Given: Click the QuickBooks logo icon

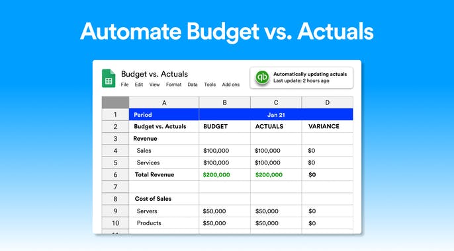Looking at the screenshot, I should point(262,77).
